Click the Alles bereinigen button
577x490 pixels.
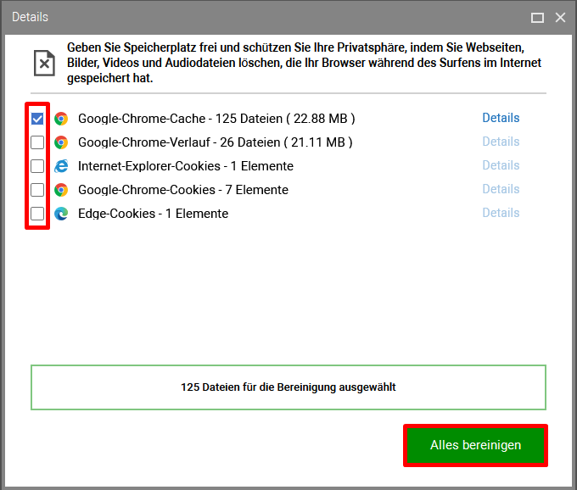475,445
